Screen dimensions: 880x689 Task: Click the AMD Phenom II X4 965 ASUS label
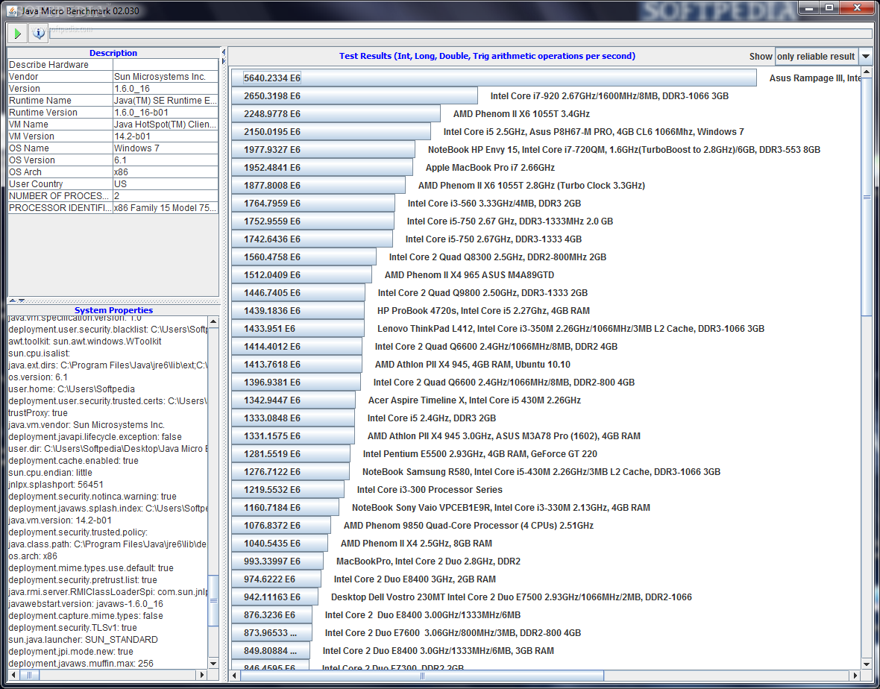point(469,275)
